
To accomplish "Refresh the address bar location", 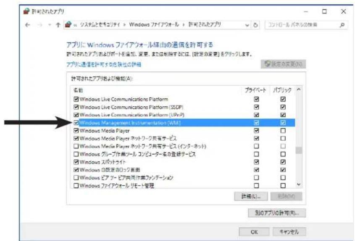I will pos(255,25).
